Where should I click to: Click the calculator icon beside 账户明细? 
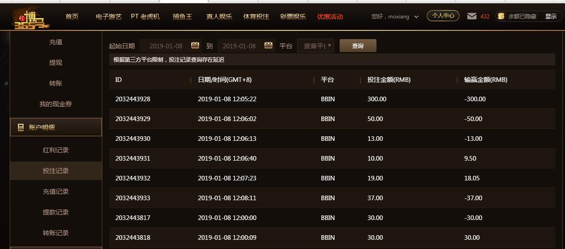[20, 127]
